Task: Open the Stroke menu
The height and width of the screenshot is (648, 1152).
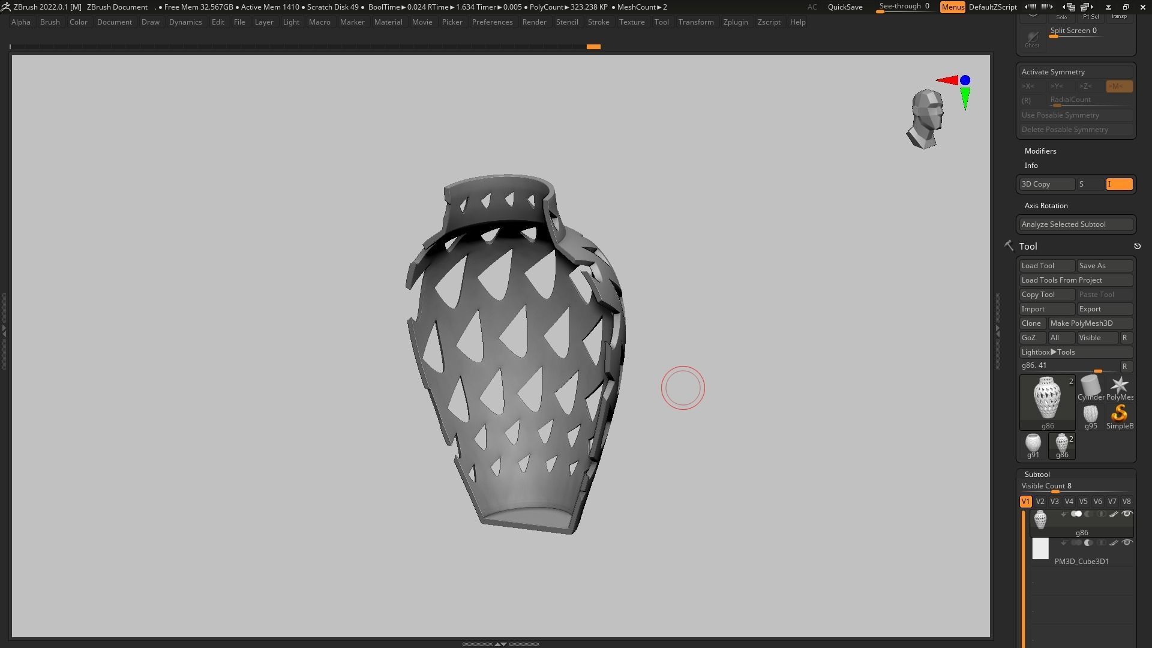Action: pos(598,22)
